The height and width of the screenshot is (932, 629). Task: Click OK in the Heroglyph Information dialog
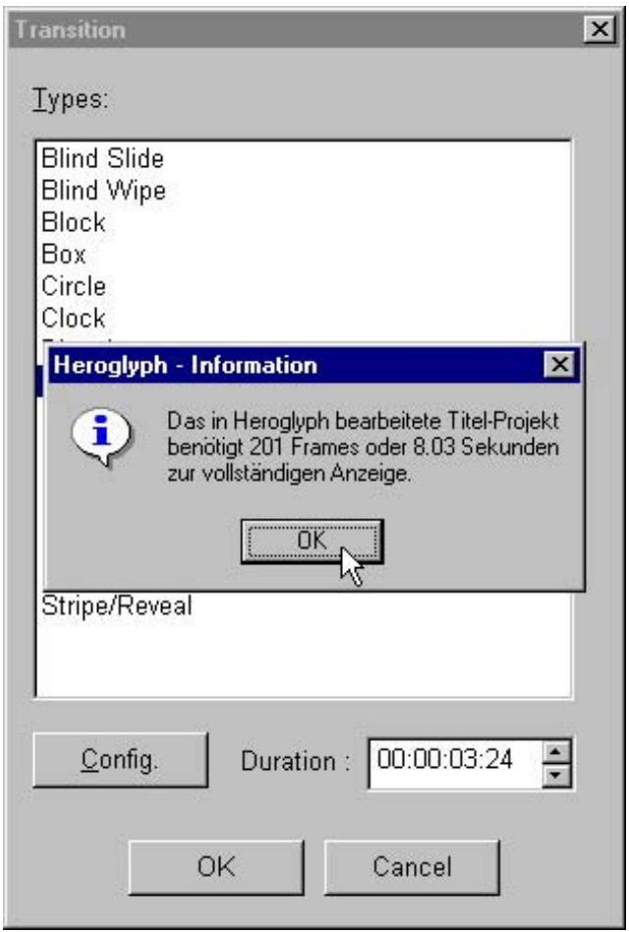coord(312,541)
